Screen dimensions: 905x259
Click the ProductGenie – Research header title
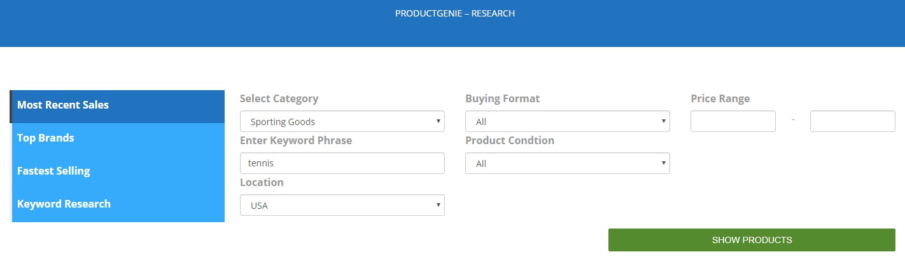454,13
